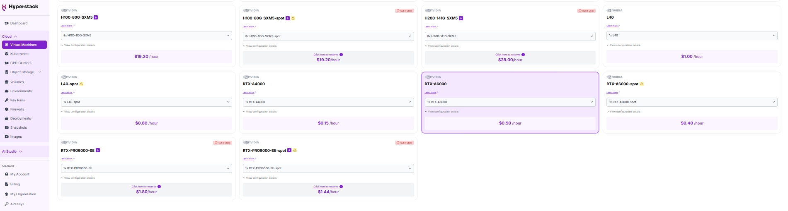788x211 pixels.
Task: Open the 1x RTX-A4000 GPU count dropdown
Action: [x=328, y=102]
